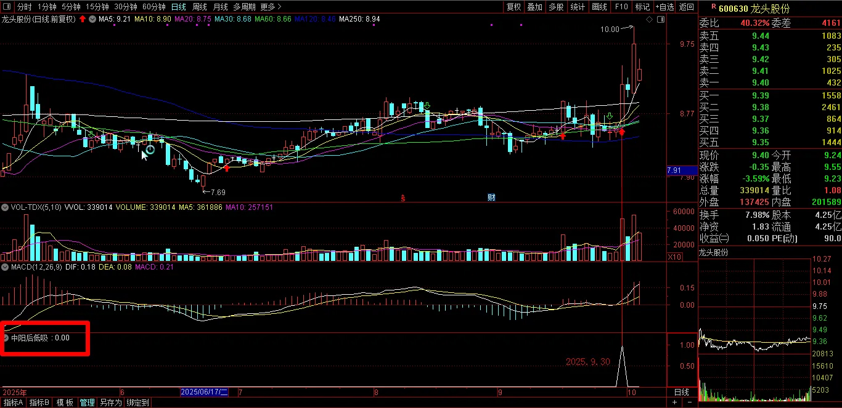Click the 标记 mark button
Viewport: 842px width, 408px height.
click(642, 7)
